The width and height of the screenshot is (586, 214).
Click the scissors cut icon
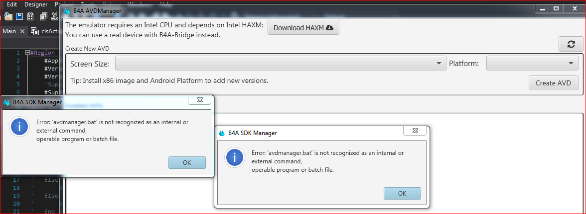pyautogui.click(x=54, y=16)
